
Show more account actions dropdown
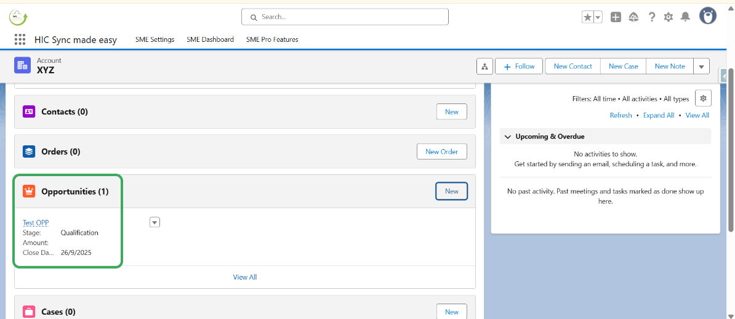pyautogui.click(x=701, y=67)
